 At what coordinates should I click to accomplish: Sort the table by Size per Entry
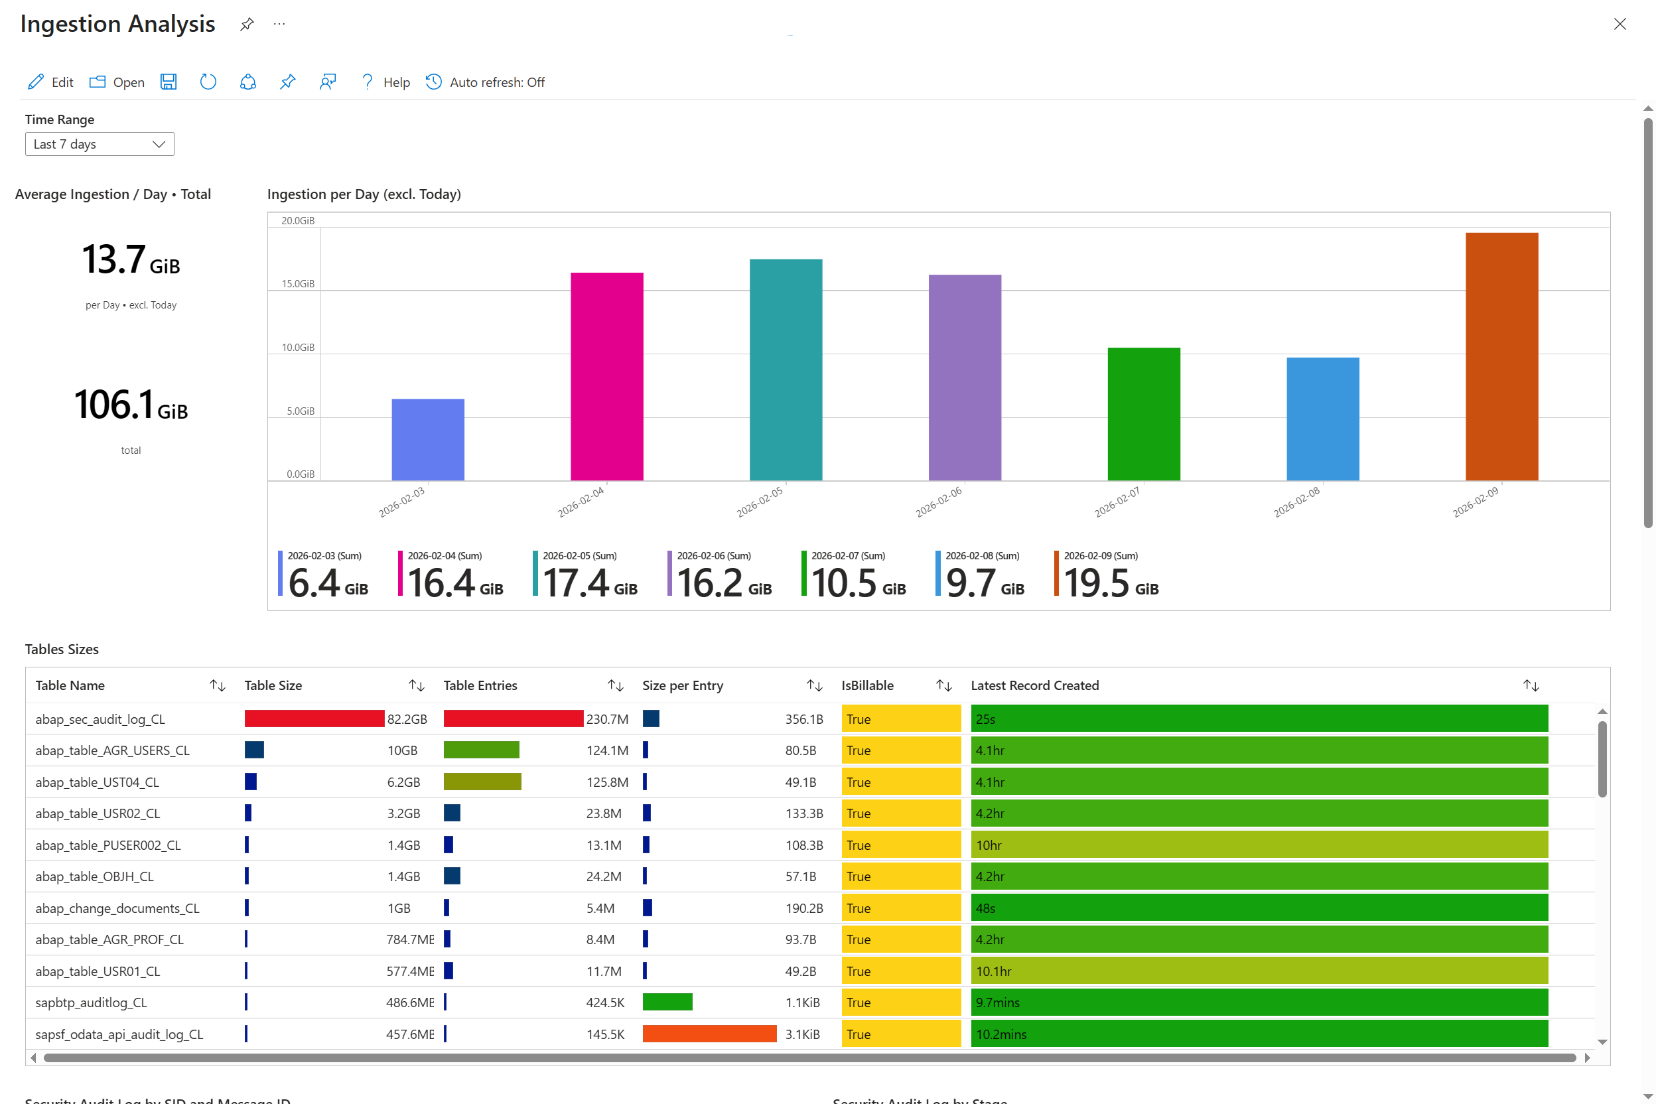click(815, 685)
